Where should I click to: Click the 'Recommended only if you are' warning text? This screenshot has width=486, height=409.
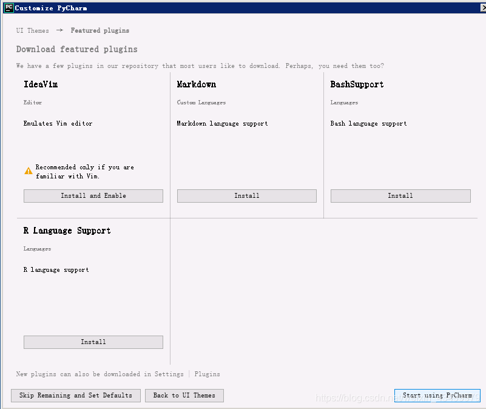coord(84,167)
